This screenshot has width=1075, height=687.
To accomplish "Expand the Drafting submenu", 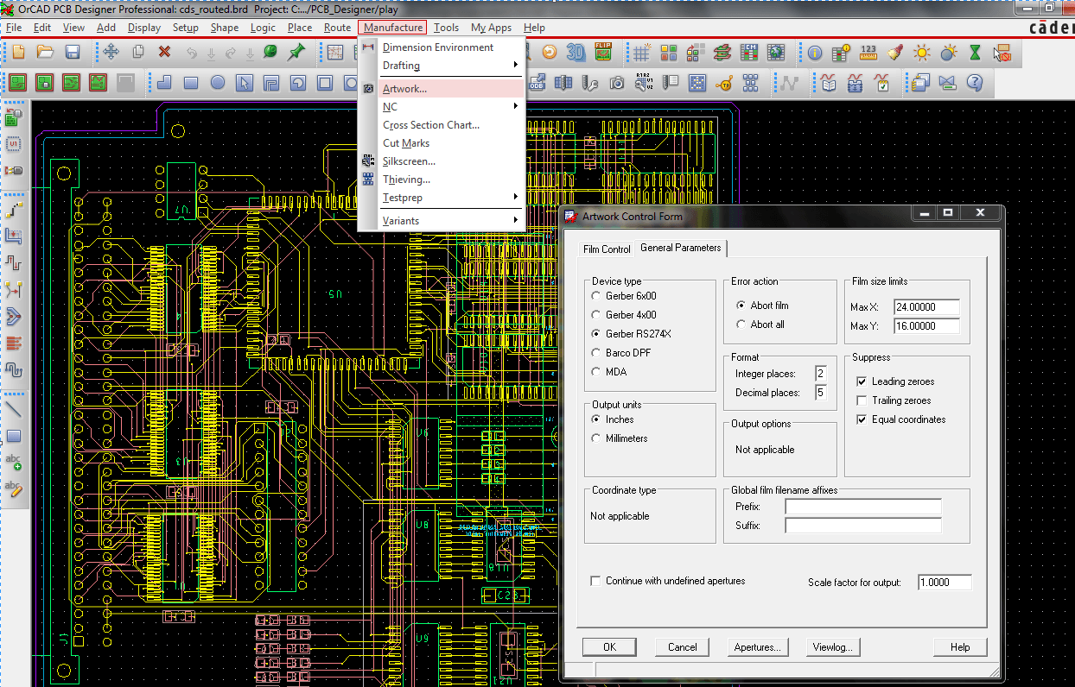I will 441,66.
